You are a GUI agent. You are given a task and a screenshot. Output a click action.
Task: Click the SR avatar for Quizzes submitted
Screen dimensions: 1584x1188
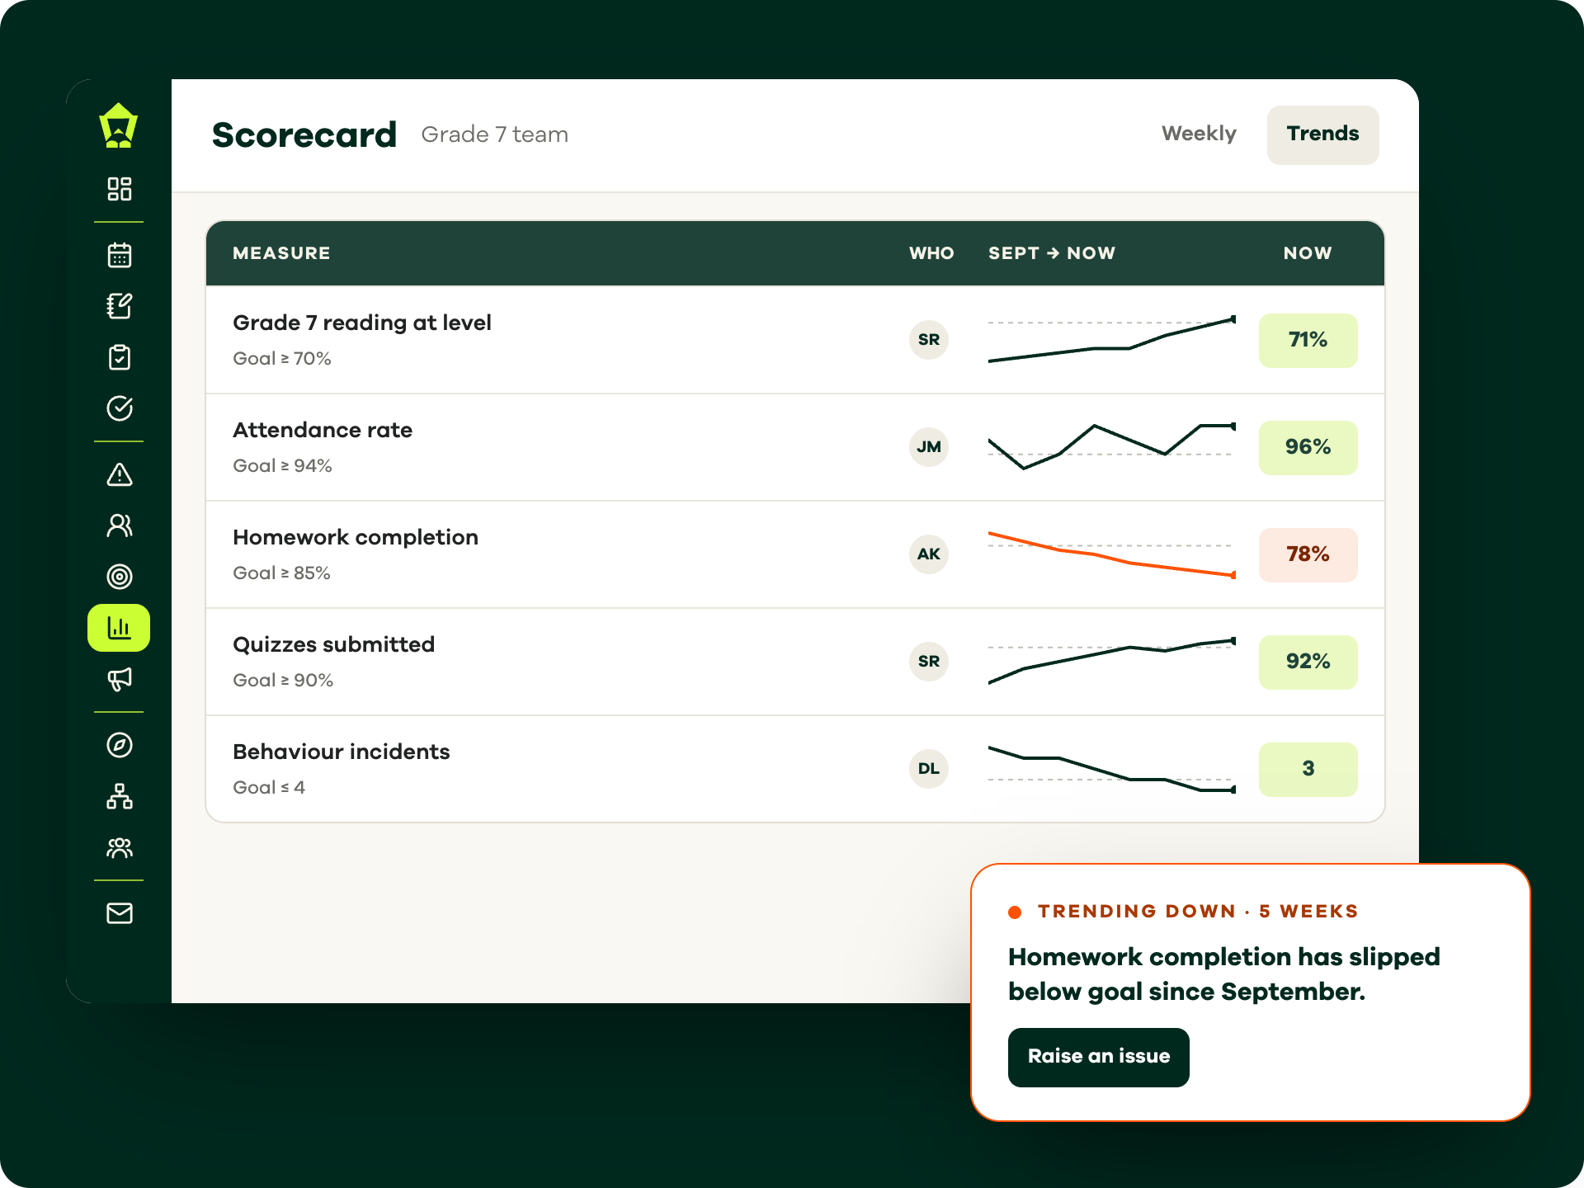click(929, 661)
